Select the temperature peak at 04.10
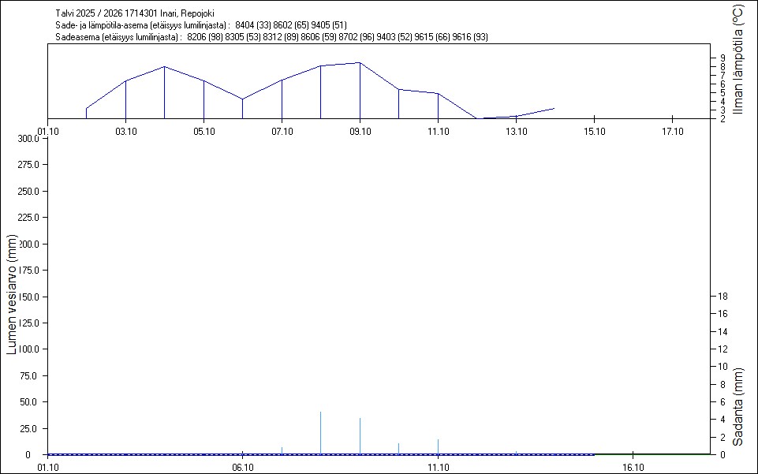758x474 pixels. [x=164, y=67]
